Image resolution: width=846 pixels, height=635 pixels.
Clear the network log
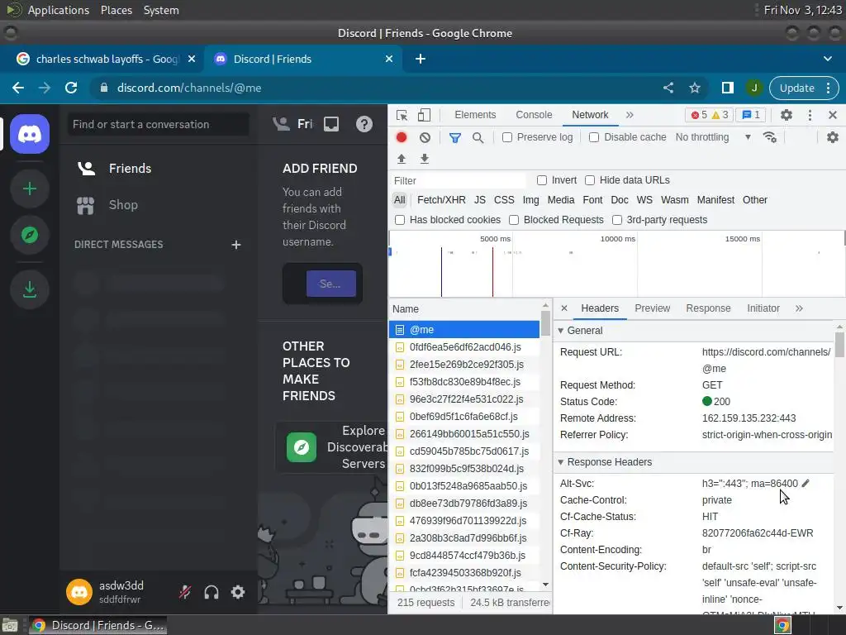pyautogui.click(x=425, y=137)
